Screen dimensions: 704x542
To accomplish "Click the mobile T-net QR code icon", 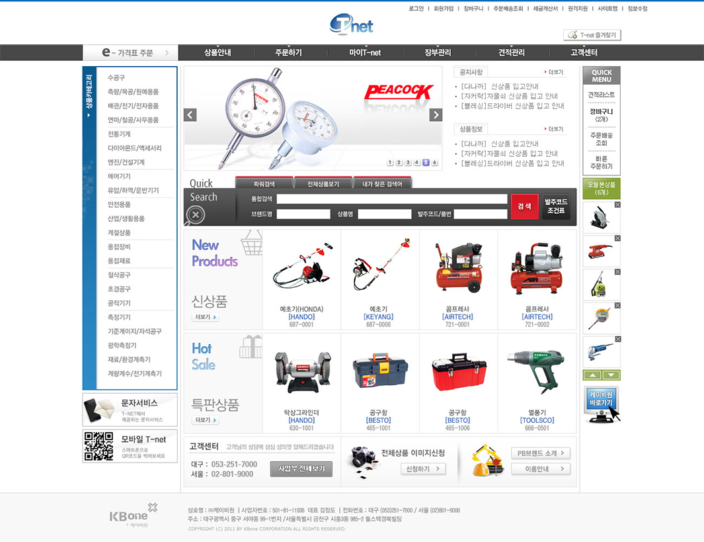I will coord(98,446).
